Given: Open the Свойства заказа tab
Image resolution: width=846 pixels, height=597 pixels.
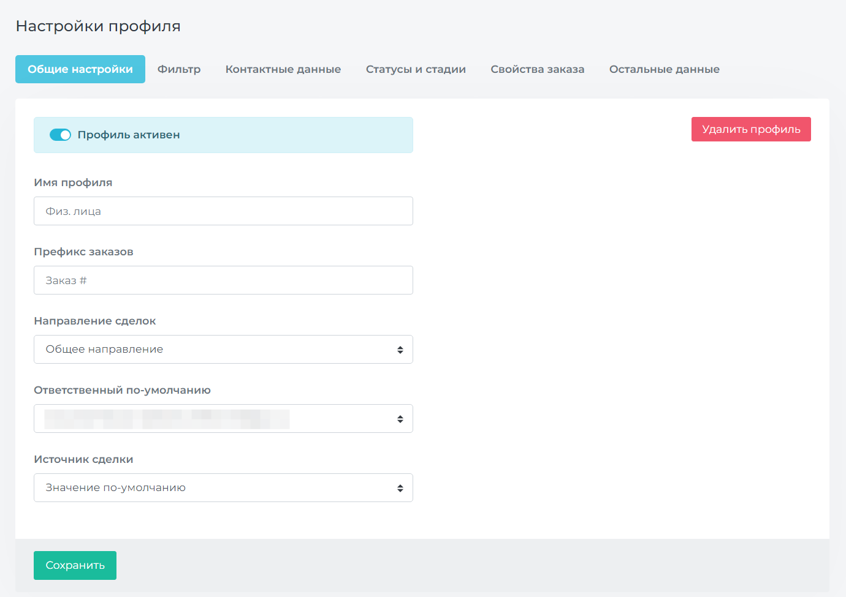Looking at the screenshot, I should (537, 69).
